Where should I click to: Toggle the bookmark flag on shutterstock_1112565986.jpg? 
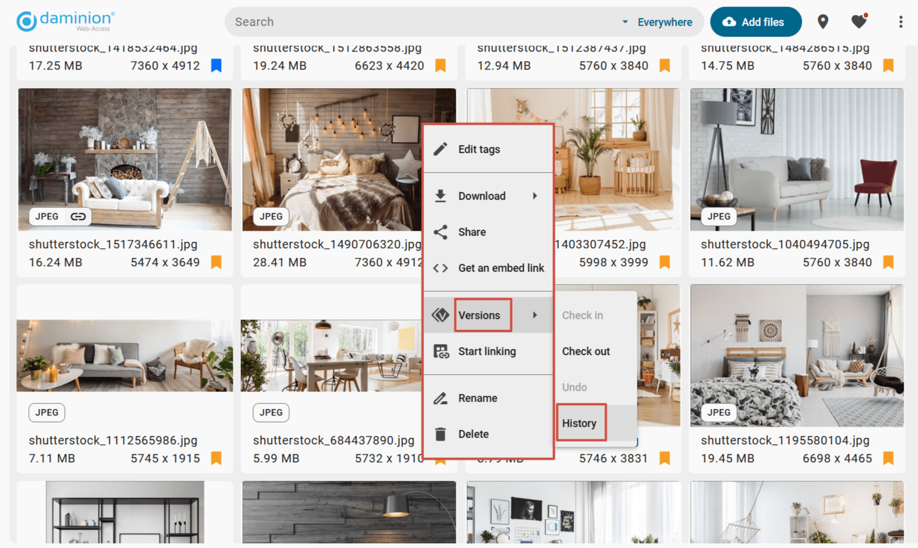pyautogui.click(x=216, y=457)
